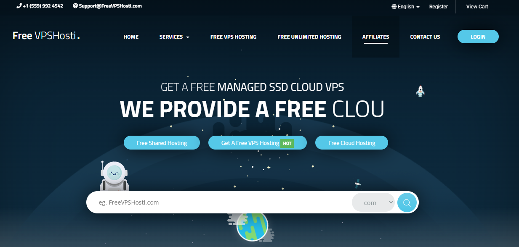Click the phone icon in top bar
519x247 pixels.
pos(19,6)
